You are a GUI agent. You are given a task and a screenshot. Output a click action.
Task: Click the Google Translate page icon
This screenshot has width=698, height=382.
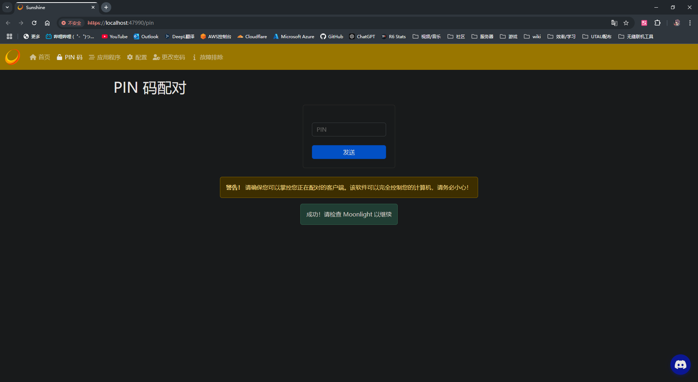click(x=614, y=23)
